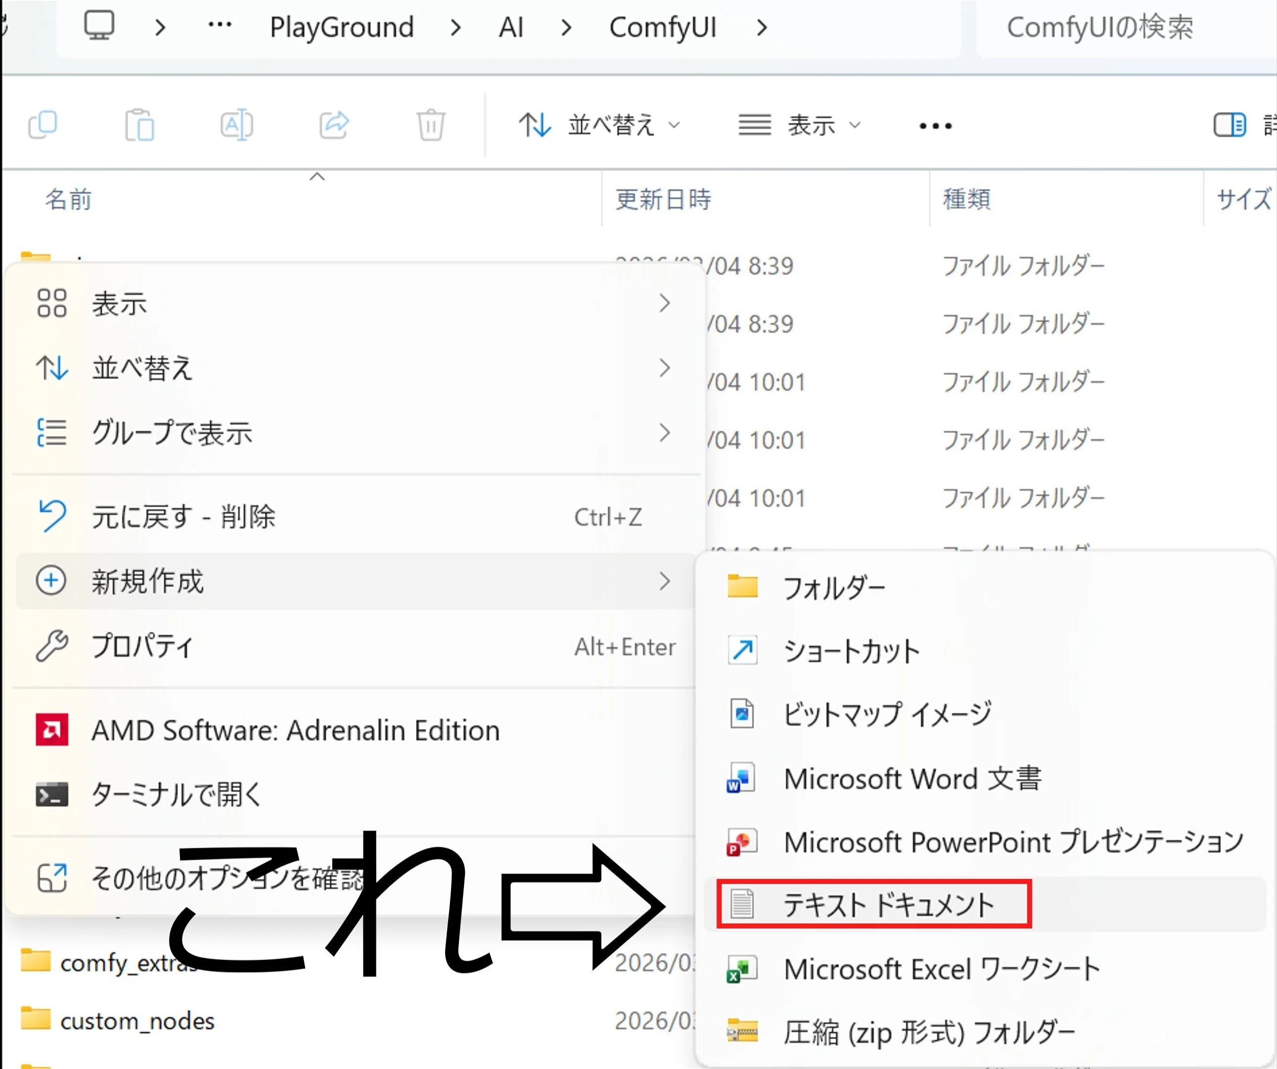The width and height of the screenshot is (1277, 1069).
Task: Open 表示 submenu in context menu
Action: [355, 303]
